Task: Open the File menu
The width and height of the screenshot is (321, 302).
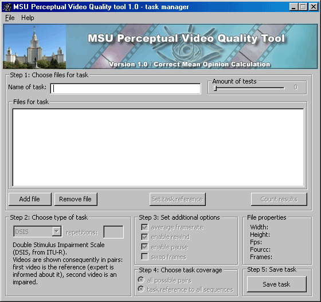Action: pos(10,18)
